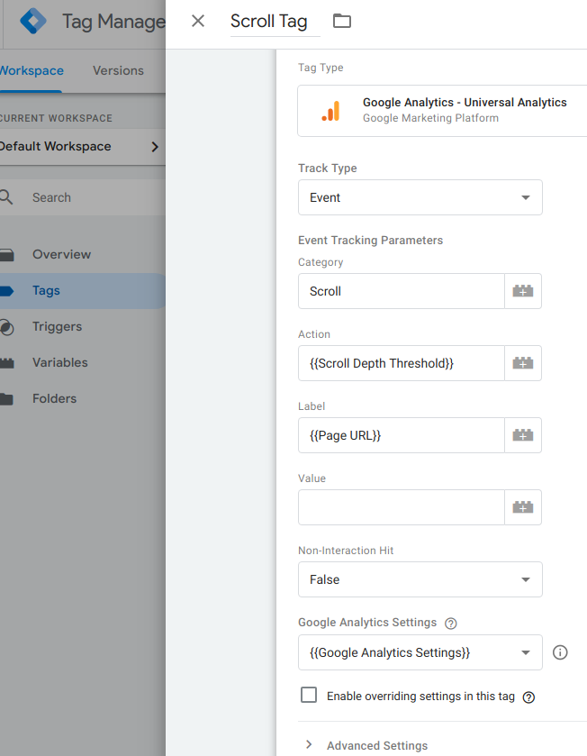Click the Variables brick icon in sidebar
Screen dimensions: 587x756
6,363
